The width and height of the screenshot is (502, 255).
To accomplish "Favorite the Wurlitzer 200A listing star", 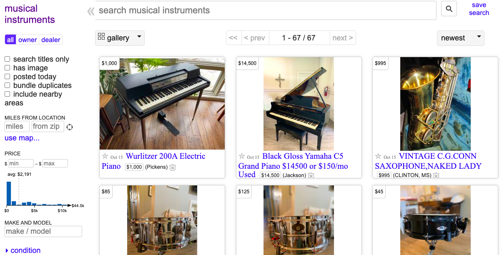I will tap(105, 156).
